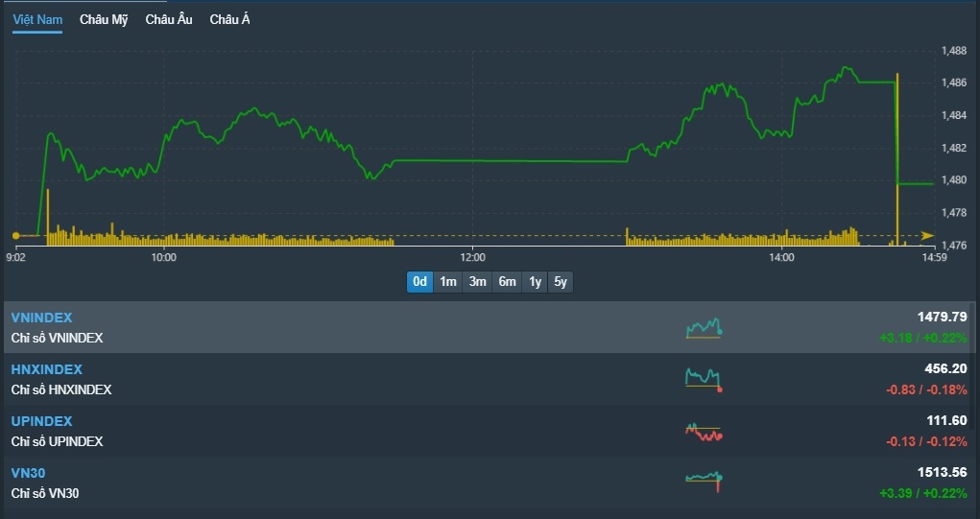The height and width of the screenshot is (519, 980).
Task: Select the 0d time range button
Action: click(x=419, y=282)
